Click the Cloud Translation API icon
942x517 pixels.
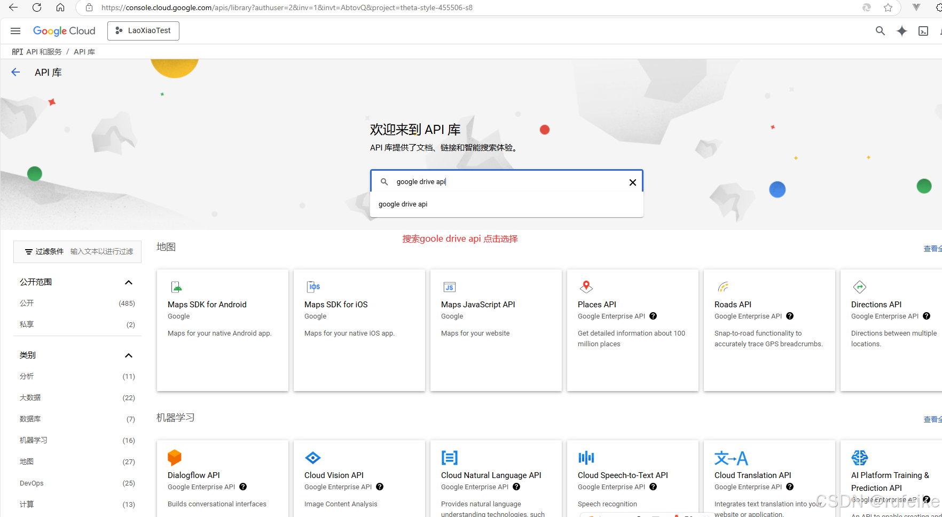731,458
